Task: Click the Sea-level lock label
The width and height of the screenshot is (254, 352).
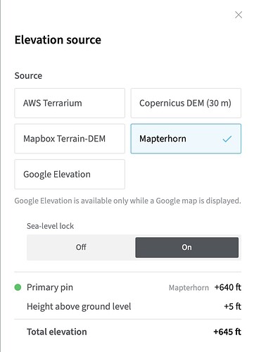Action: (x=50, y=226)
